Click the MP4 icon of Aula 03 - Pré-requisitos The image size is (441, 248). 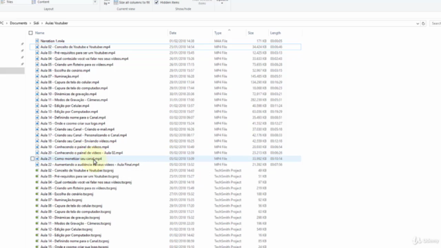click(x=37, y=53)
